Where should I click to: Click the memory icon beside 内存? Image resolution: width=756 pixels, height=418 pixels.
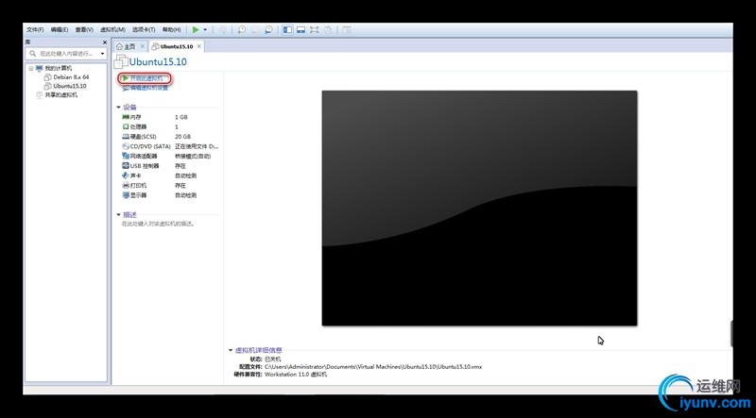click(x=126, y=117)
